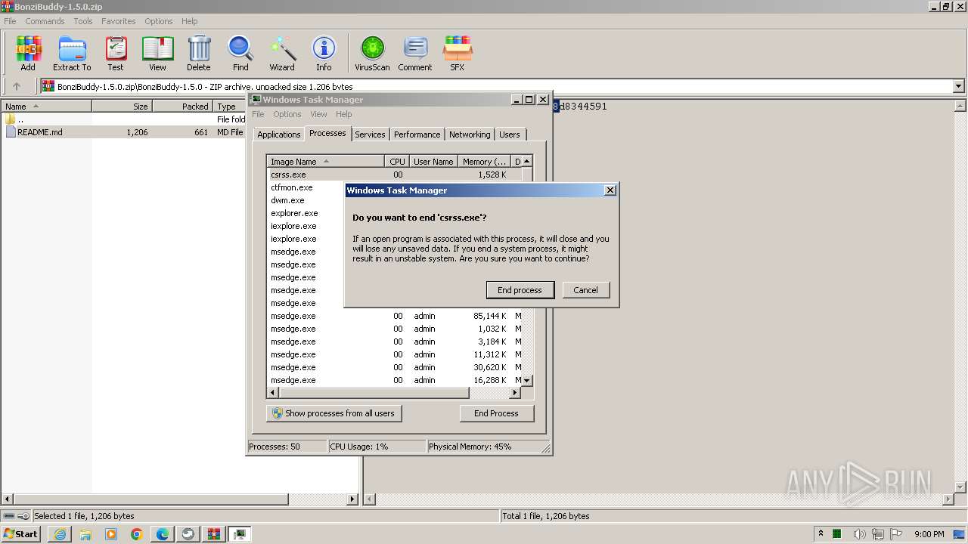Sort processes by CPU column
This screenshot has height=544, width=968.
[397, 162]
